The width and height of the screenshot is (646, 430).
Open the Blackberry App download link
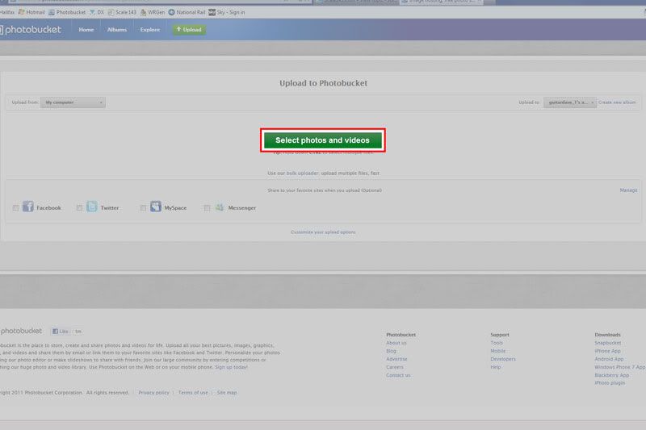coord(612,375)
